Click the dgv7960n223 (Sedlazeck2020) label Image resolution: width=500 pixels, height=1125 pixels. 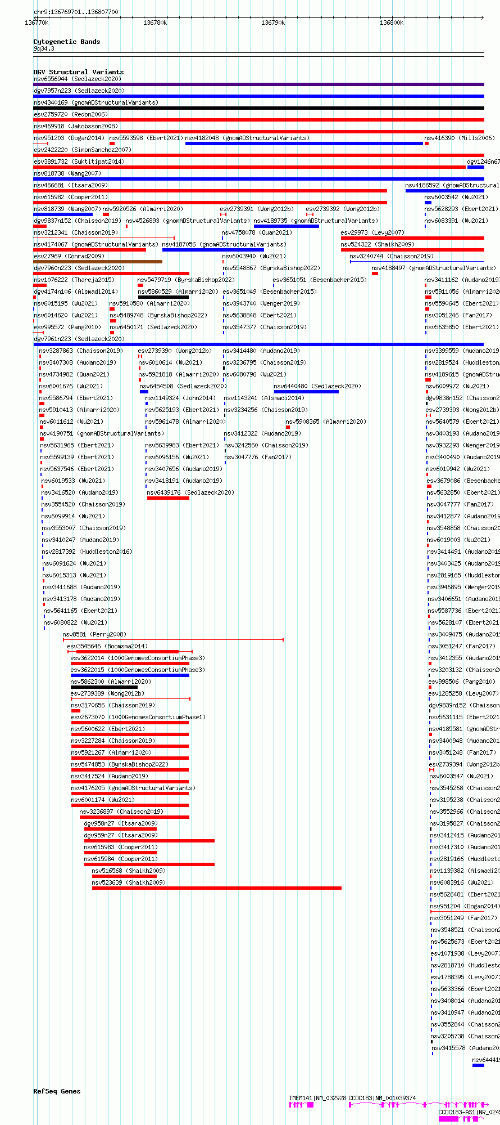point(79,268)
